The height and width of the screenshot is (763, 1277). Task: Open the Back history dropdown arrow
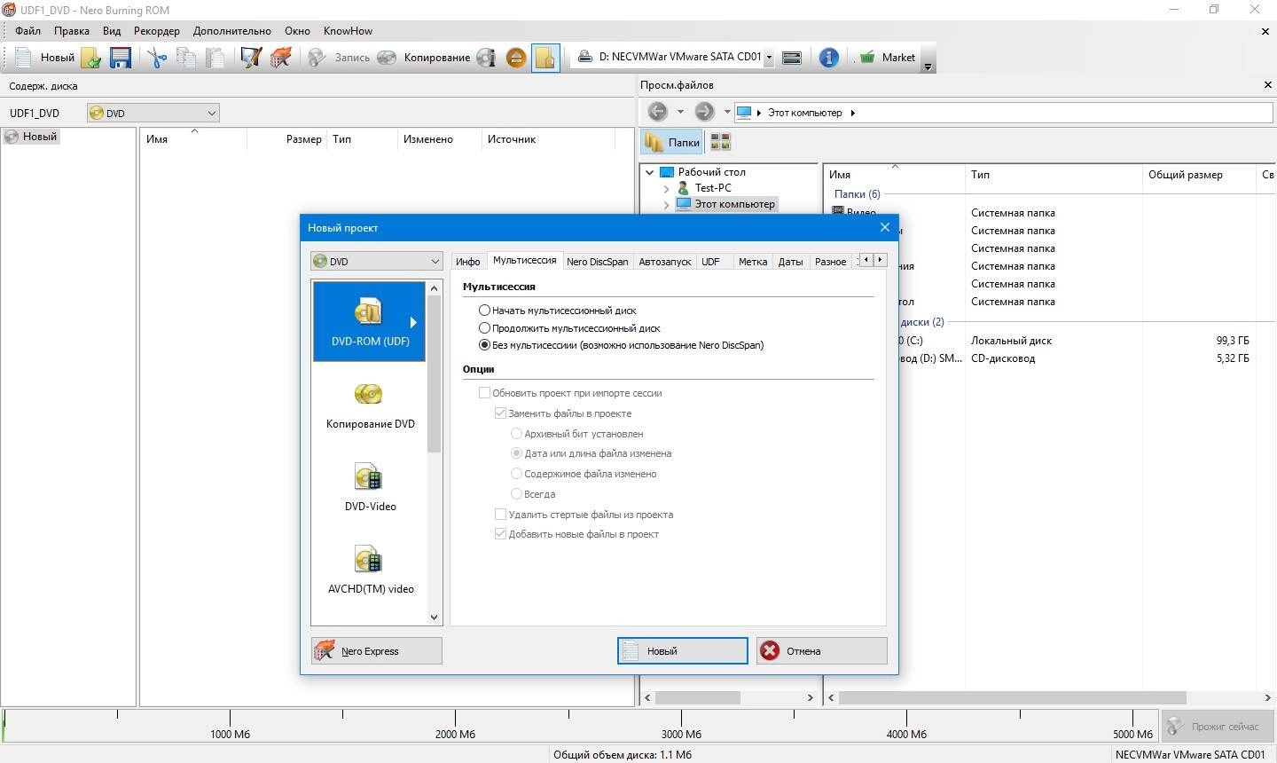point(680,112)
